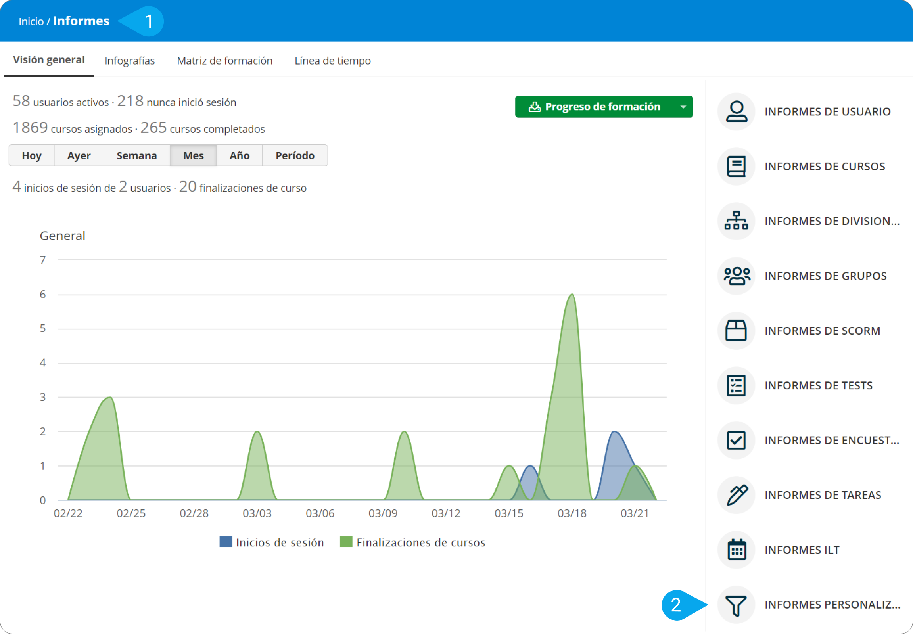The height and width of the screenshot is (634, 913).
Task: Click the General chart title
Action: tap(62, 236)
